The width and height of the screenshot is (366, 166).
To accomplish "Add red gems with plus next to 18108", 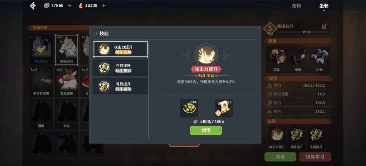I will tap(104, 6).
